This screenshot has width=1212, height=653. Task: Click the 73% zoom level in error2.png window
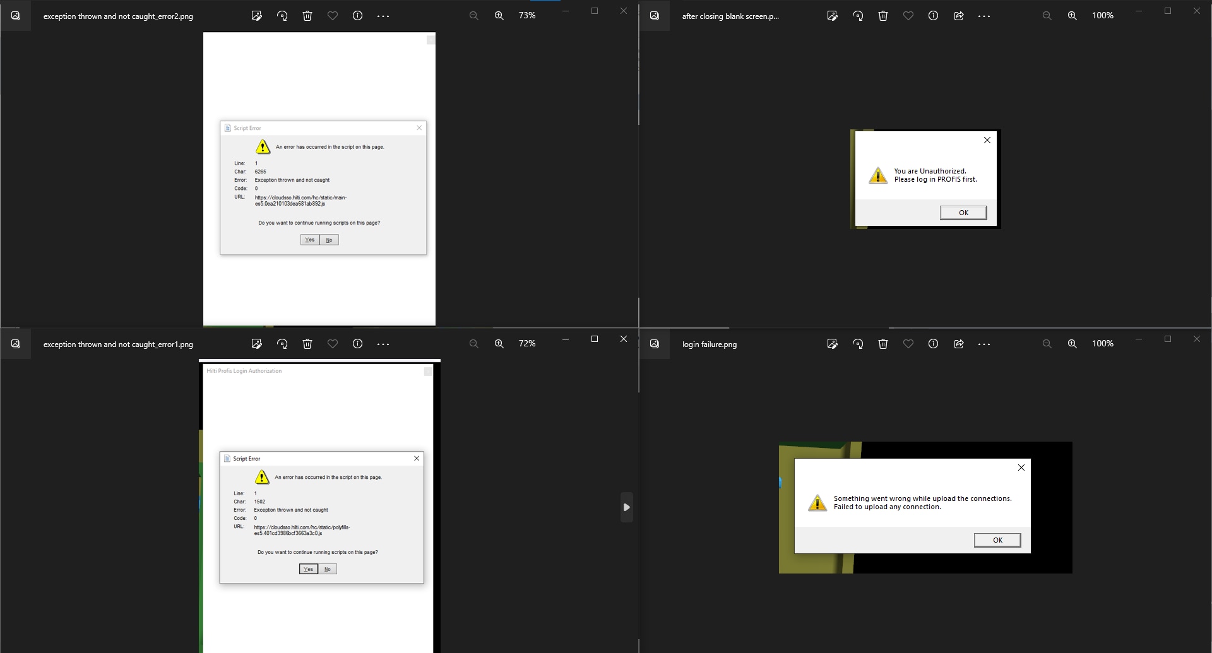pos(526,16)
